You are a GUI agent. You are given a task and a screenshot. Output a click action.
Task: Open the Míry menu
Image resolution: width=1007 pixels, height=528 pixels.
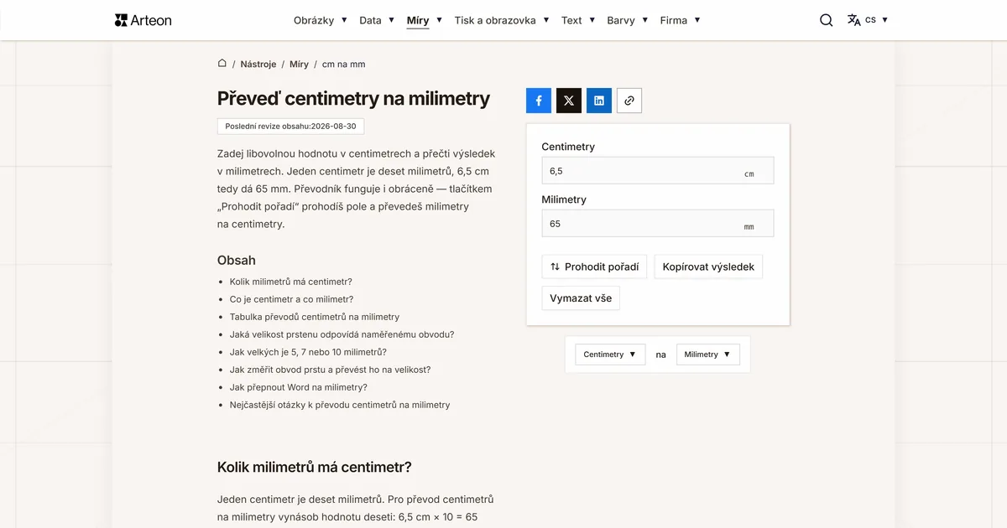coord(425,20)
